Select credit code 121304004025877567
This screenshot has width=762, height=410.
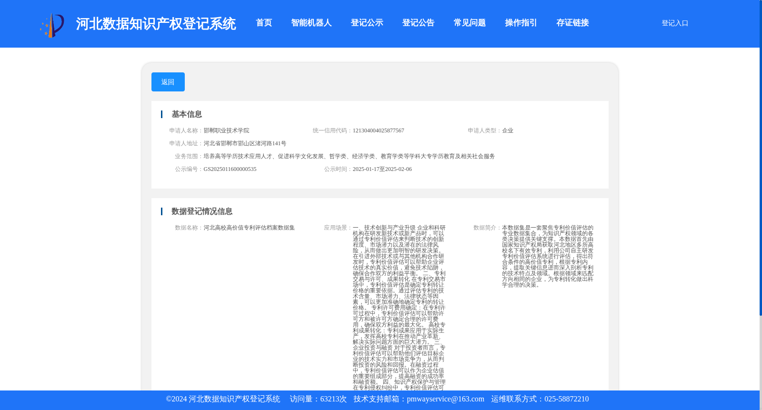[378, 130]
